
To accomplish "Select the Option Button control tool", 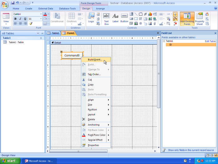I will click(141, 23).
